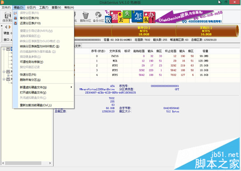Select 转换分区表类型为MBR格式 menu entry

[x=43, y=46]
